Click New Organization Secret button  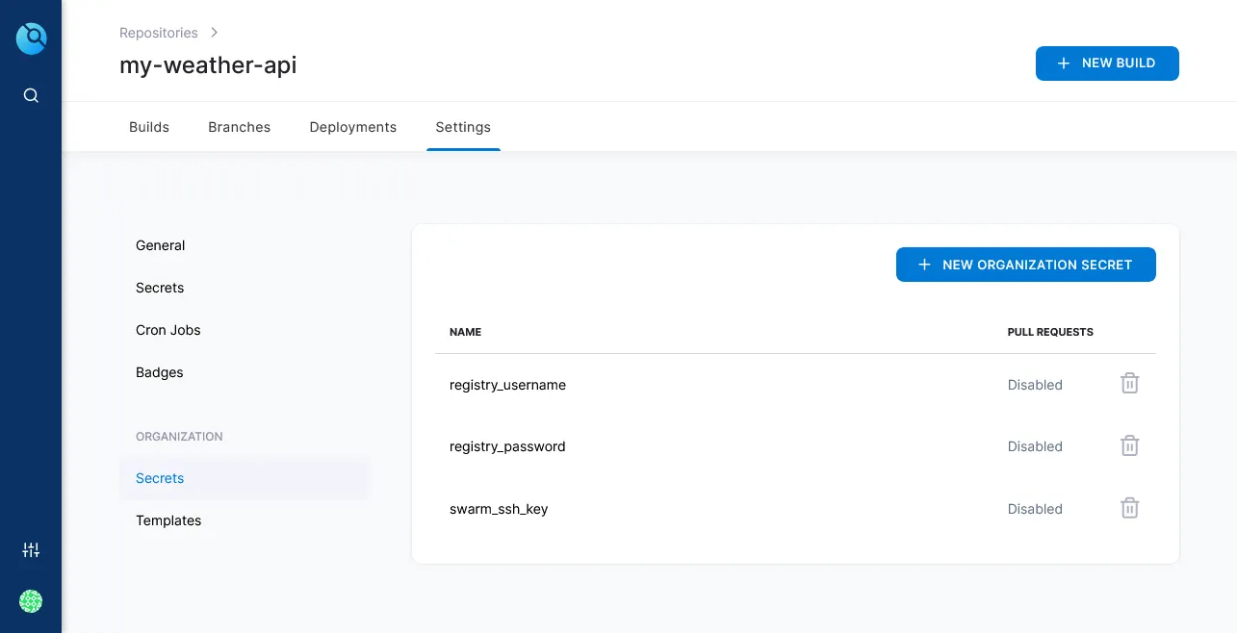click(1025, 265)
